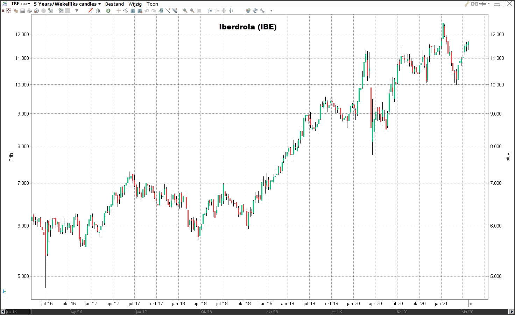Open the IBE symbol dropdown
The image size is (515, 315).
click(x=21, y=4)
